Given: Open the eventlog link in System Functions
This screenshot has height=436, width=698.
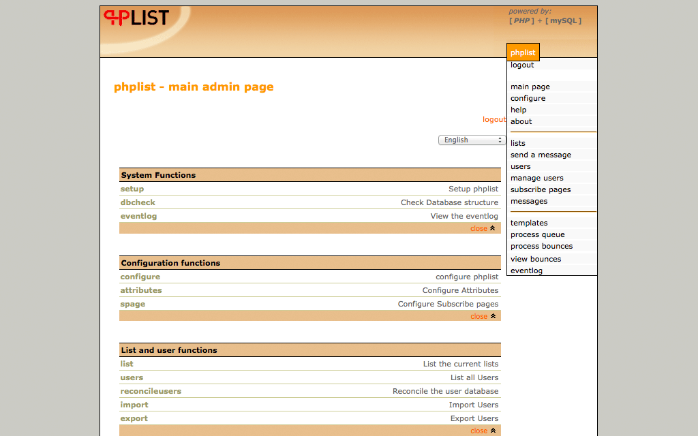Looking at the screenshot, I should 138,216.
